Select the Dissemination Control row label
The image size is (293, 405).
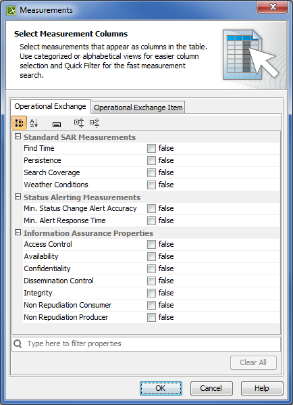tap(59, 281)
